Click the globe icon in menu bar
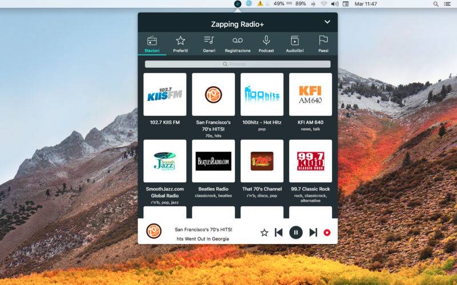The height and width of the screenshot is (285, 457). point(249,4)
